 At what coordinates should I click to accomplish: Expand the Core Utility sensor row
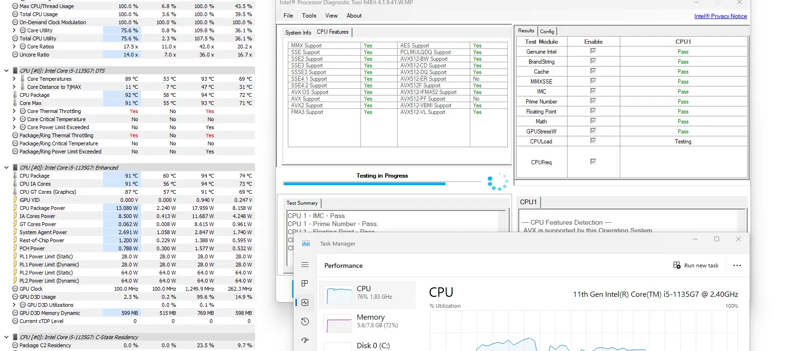(14, 30)
